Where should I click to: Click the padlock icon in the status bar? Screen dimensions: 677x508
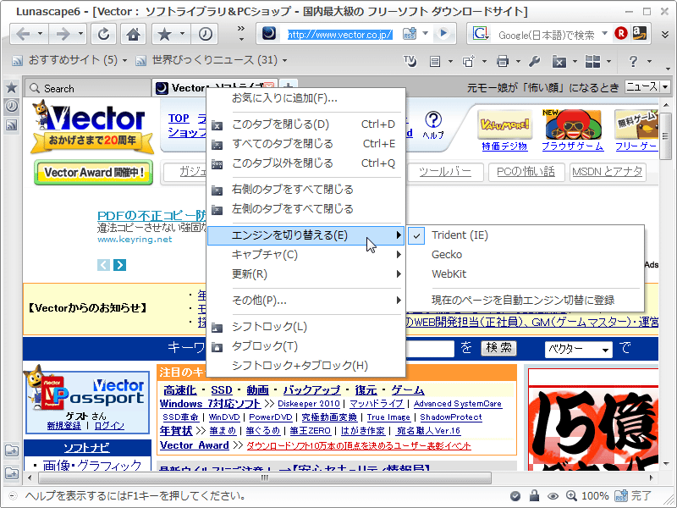click(535, 495)
